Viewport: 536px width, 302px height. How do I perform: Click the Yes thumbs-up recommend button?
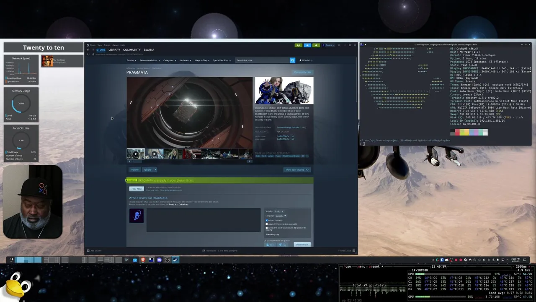click(270, 245)
